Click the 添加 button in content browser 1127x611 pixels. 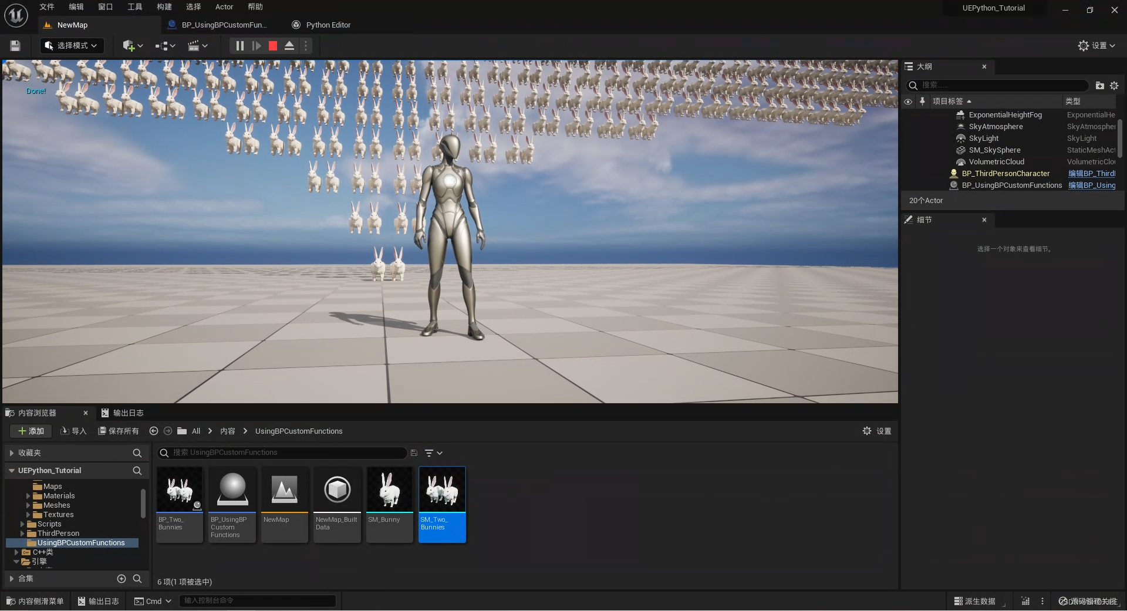31,431
